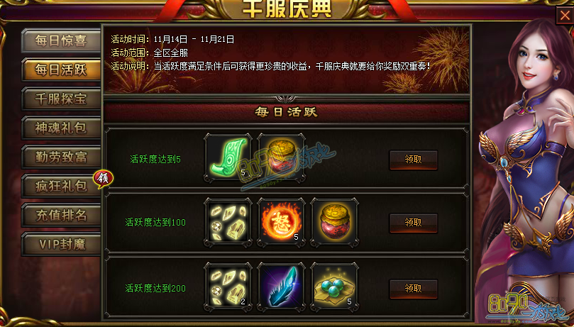
Task: Open the VIP封魔 tab
Action: pos(61,244)
